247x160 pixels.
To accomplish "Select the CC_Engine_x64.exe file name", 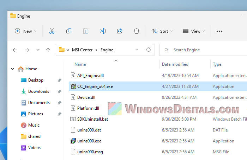I will pyautogui.click(x=95, y=87).
